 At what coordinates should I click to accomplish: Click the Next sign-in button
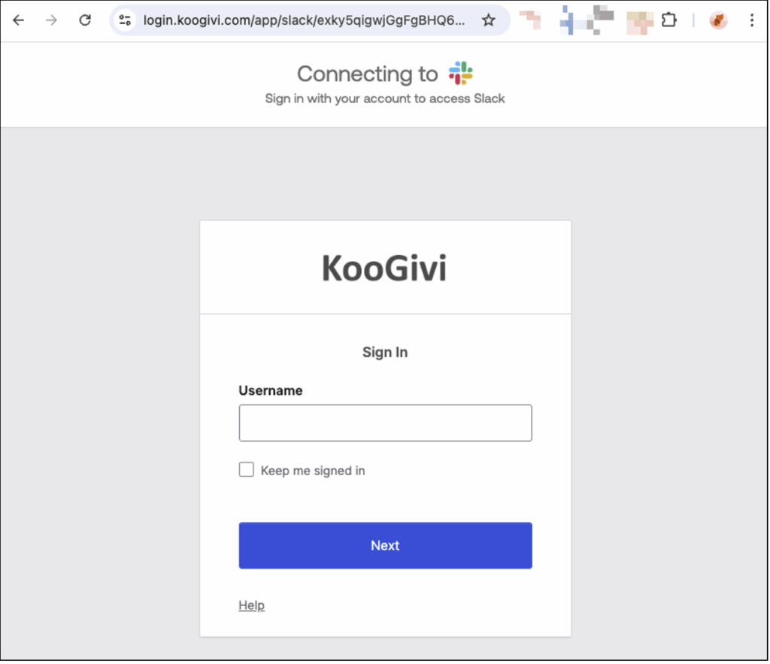pos(385,545)
